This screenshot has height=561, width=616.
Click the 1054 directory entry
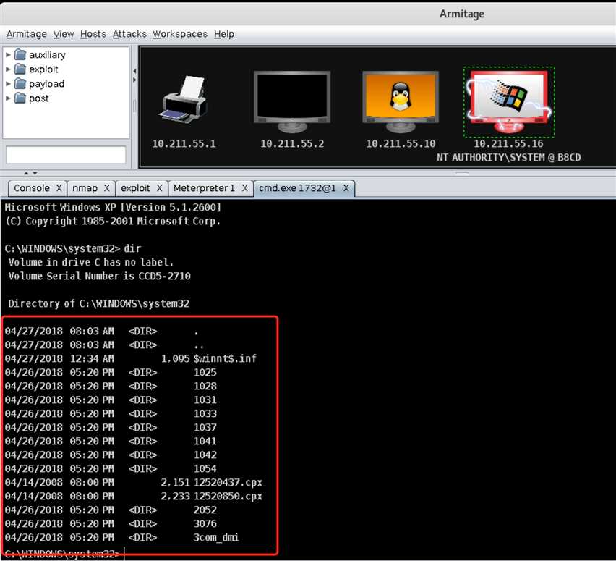[205, 468]
